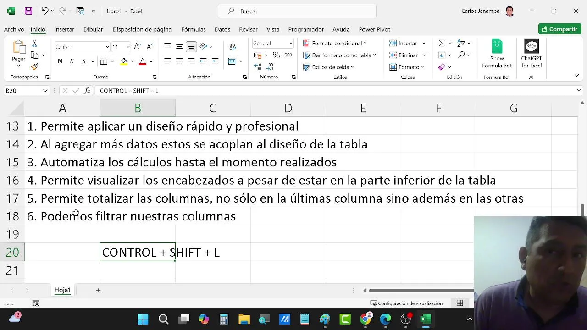Apply the thousands separator 000 style
587x330 pixels.
tap(288, 55)
